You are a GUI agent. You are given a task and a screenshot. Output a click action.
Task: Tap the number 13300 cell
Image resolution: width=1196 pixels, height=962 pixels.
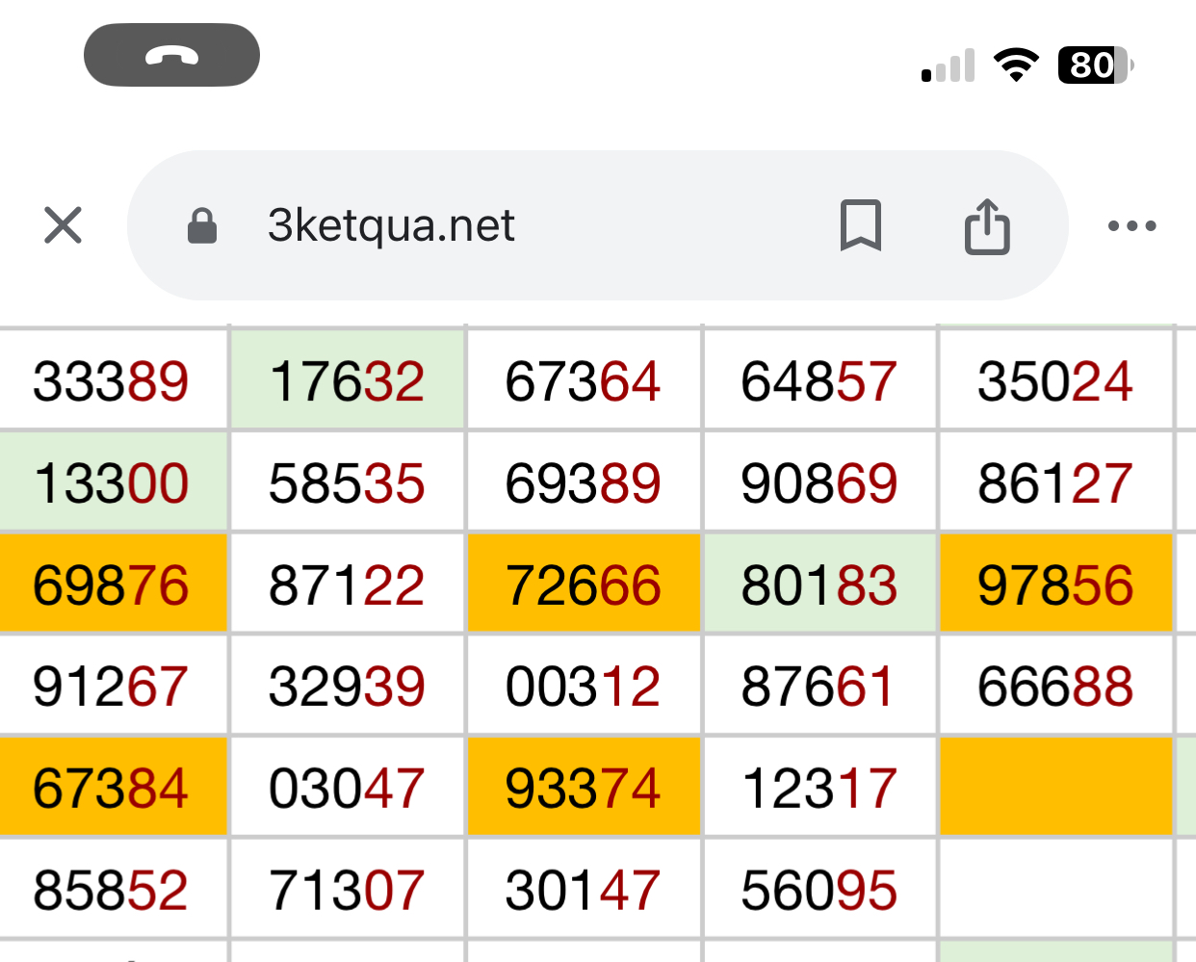(x=112, y=483)
